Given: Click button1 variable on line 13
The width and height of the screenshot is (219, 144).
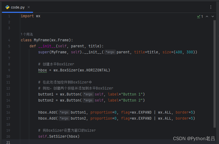Looking at the screenshot, I should coord(46,94).
